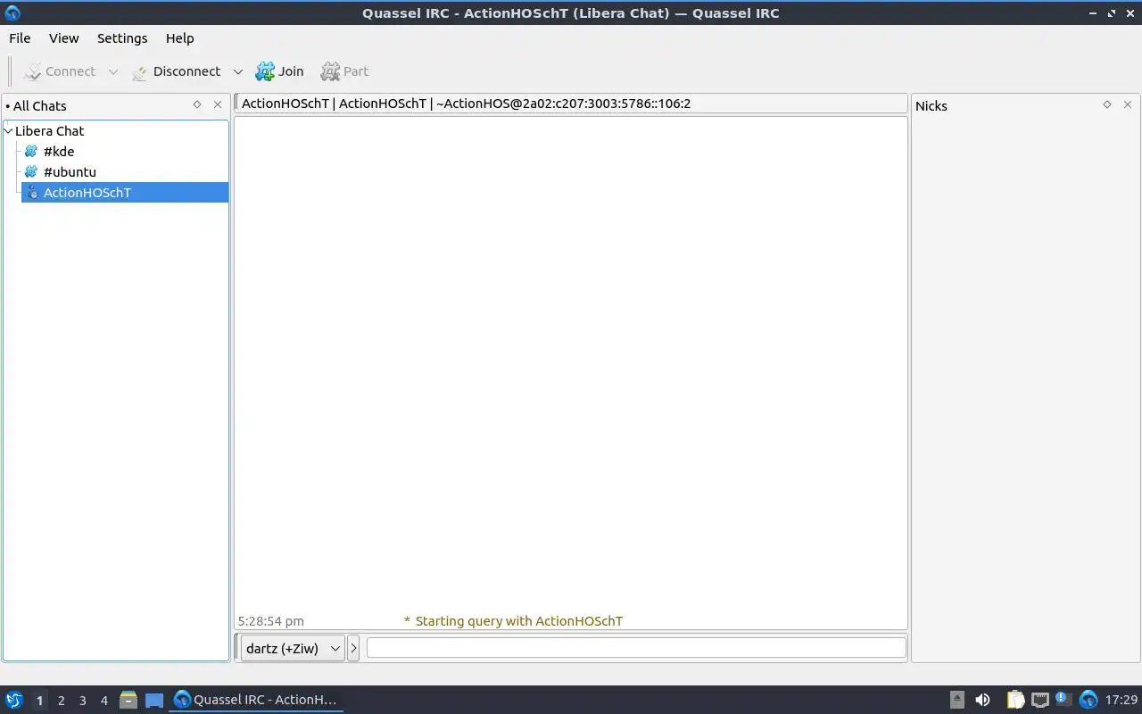Click the topic line showing ActionHOSchT hostmask
Image resolution: width=1142 pixels, height=714 pixels.
coord(571,104)
